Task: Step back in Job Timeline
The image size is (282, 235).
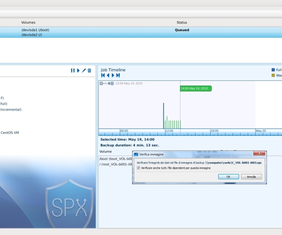Action: point(108,75)
